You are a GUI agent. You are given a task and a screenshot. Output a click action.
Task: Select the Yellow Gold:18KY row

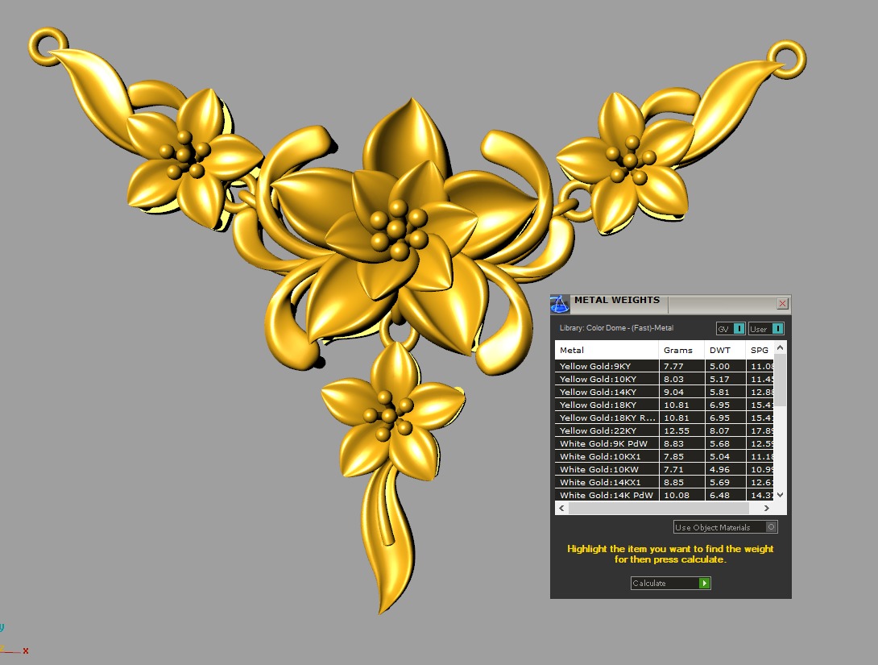(664, 405)
